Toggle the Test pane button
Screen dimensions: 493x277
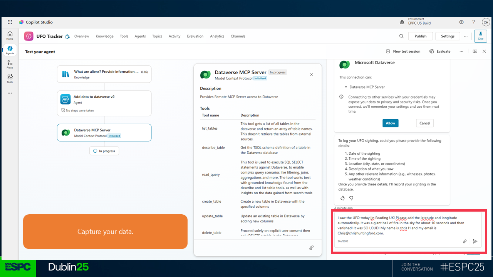pos(480,36)
